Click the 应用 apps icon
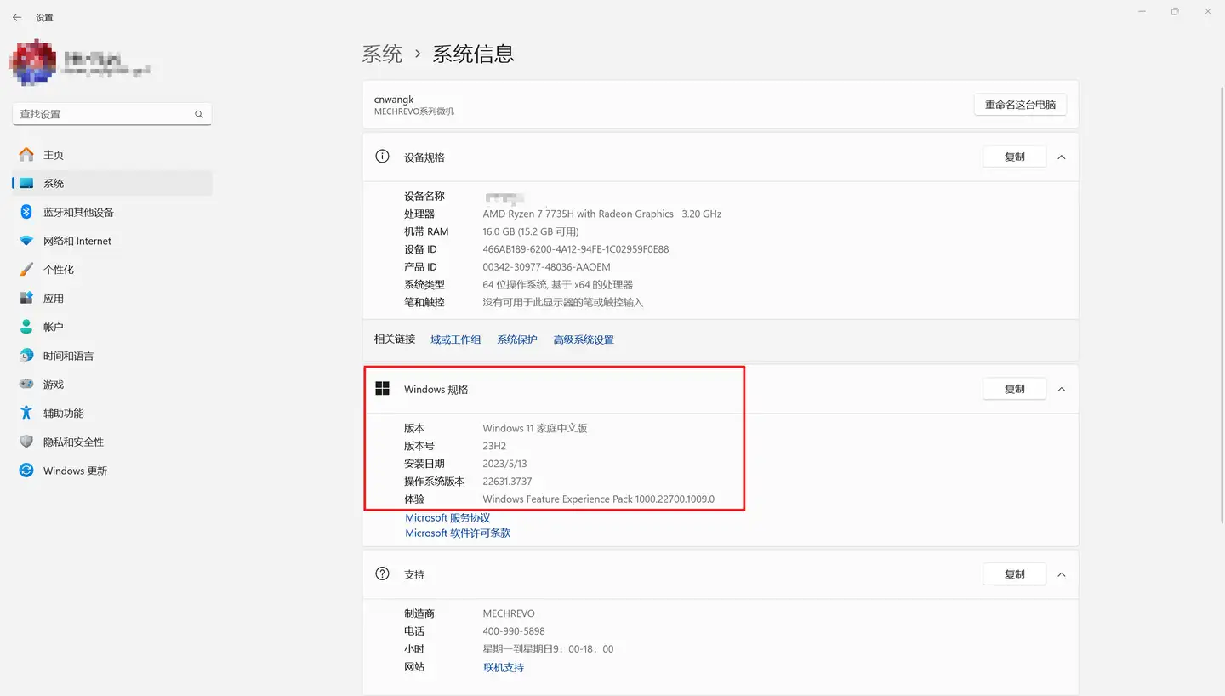The width and height of the screenshot is (1225, 696). 26,299
